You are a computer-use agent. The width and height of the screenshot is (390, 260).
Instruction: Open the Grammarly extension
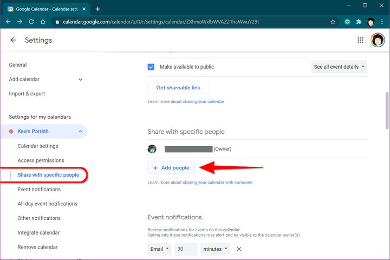(347, 22)
